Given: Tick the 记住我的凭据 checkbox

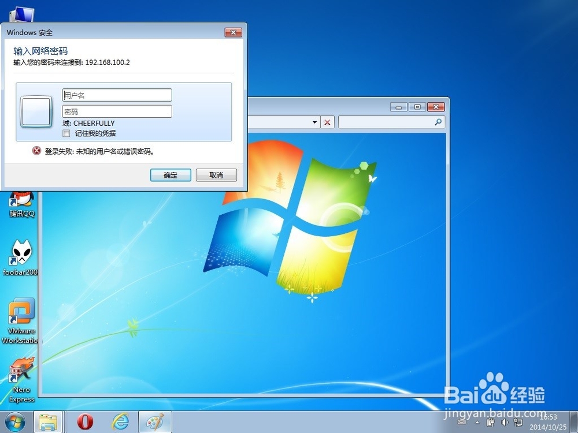Looking at the screenshot, I should [x=66, y=133].
